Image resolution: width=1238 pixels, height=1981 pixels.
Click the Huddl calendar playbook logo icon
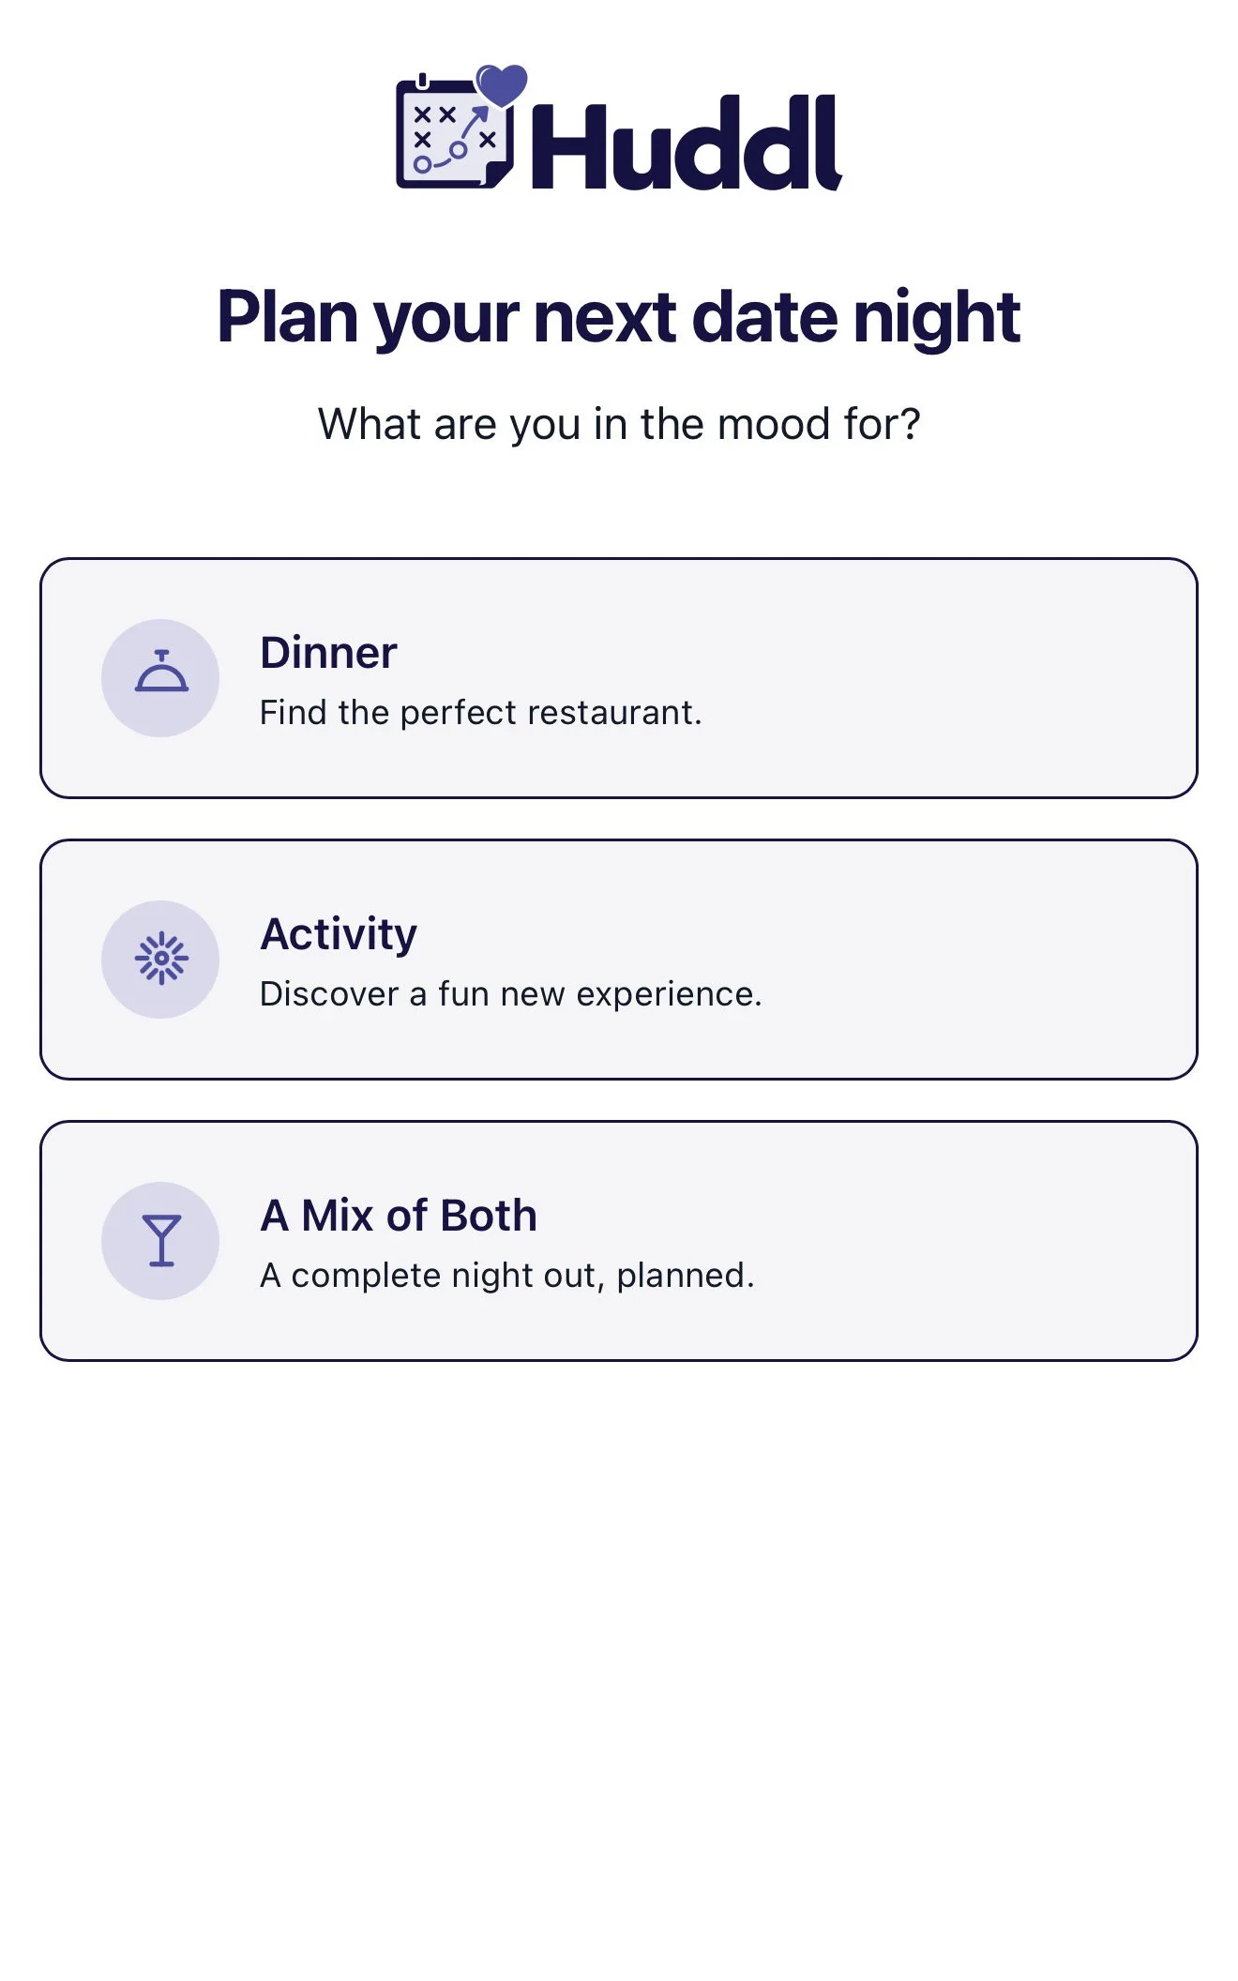[x=455, y=129]
